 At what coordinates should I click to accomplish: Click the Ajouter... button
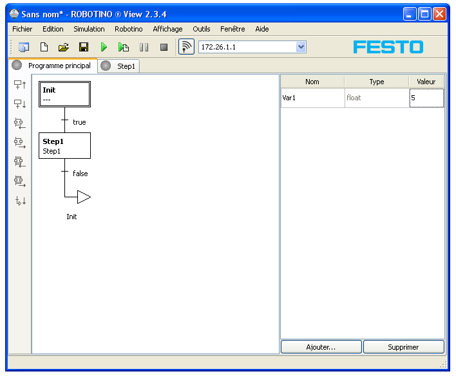point(321,347)
